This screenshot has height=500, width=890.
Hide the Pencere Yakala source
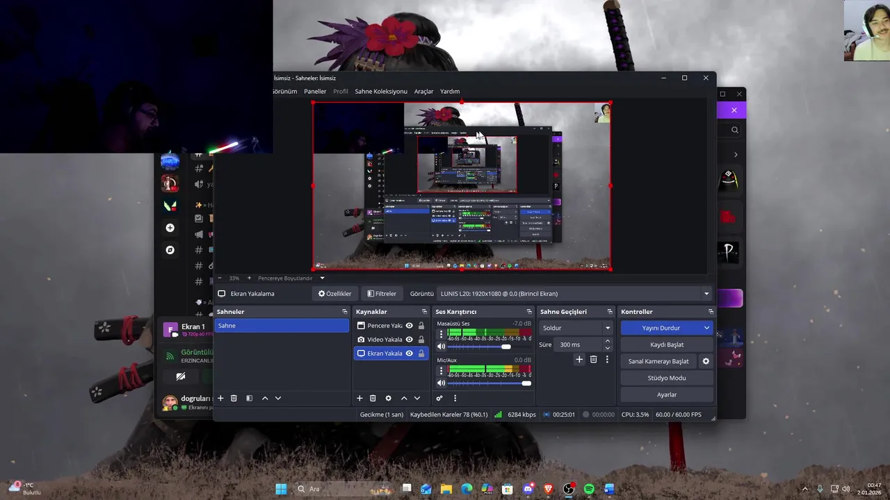point(410,326)
